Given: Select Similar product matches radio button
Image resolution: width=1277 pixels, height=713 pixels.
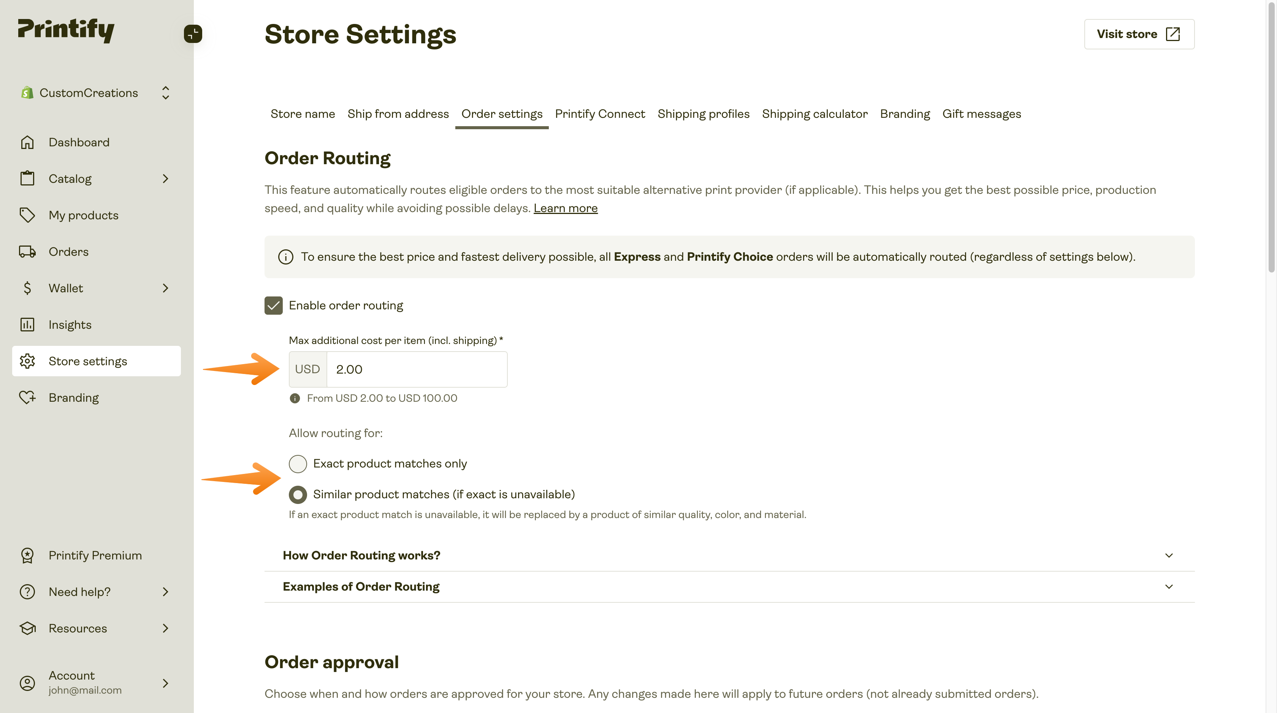Looking at the screenshot, I should (298, 494).
